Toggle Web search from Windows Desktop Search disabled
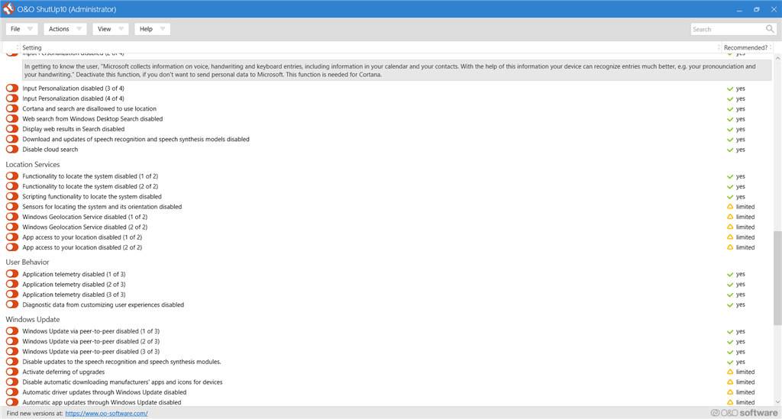 click(x=12, y=118)
